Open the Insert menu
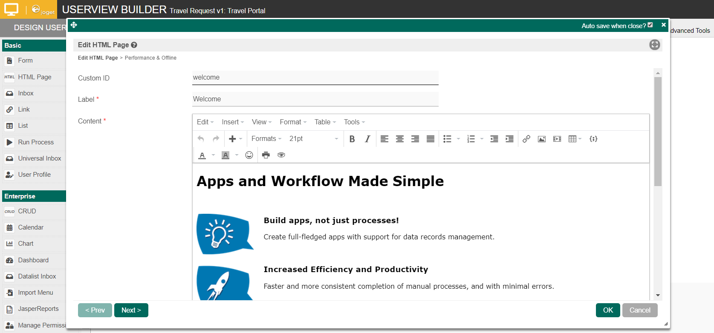 [233, 122]
